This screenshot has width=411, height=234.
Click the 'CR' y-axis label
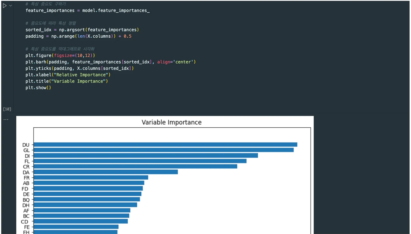[26, 167]
